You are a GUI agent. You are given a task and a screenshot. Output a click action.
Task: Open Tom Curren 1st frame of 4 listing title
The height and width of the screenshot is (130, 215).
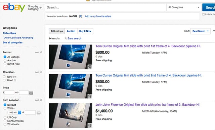coord(148,46)
